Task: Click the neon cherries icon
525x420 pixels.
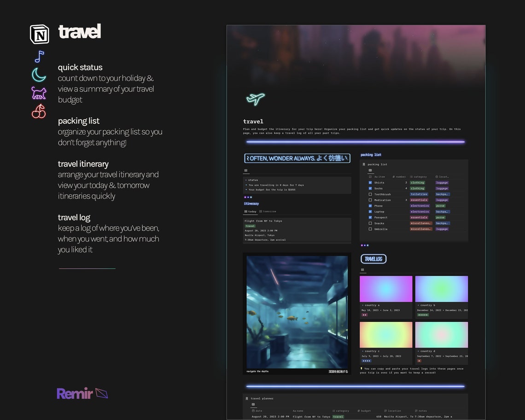Action: coord(39,111)
